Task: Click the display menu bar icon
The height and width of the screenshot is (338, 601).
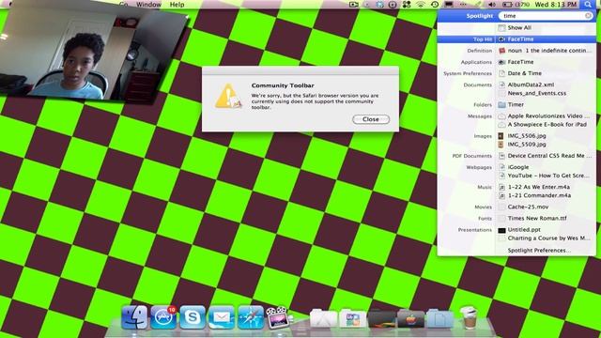Action: [x=449, y=5]
